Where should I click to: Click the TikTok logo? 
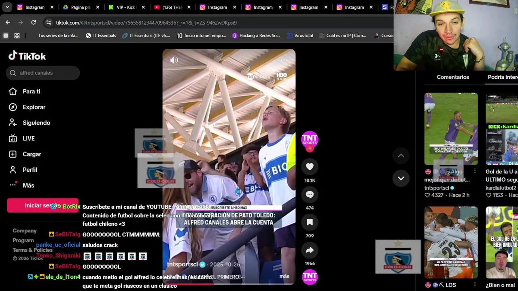click(27, 56)
